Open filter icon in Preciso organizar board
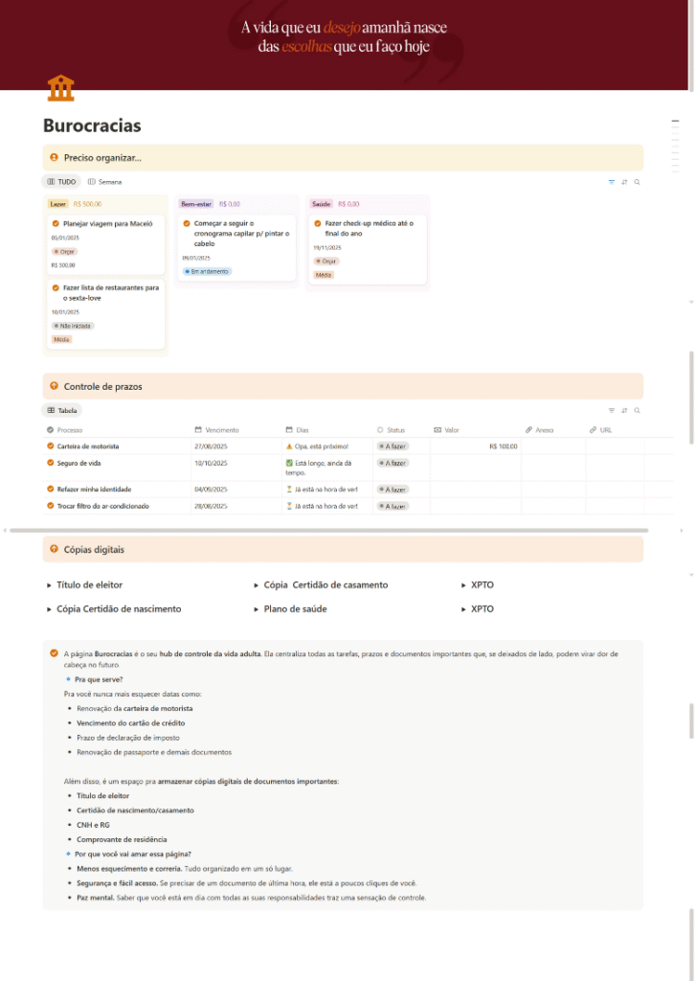Image resolution: width=695 pixels, height=981 pixels. tap(612, 182)
